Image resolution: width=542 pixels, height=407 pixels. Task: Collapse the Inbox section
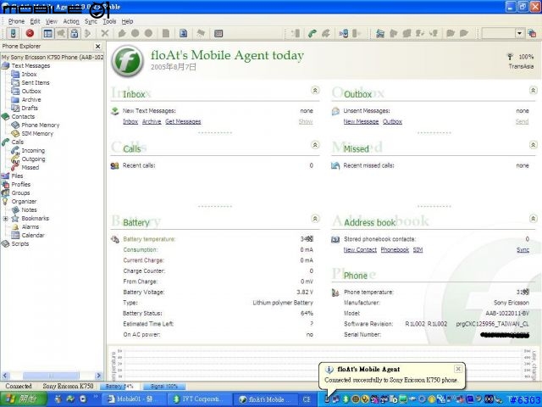point(315,91)
